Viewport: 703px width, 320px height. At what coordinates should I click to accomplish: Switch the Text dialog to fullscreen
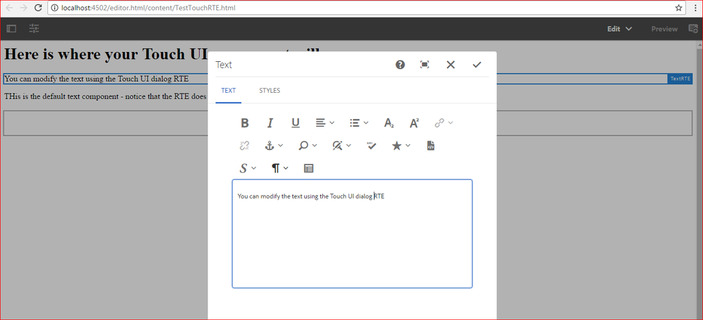coord(424,65)
